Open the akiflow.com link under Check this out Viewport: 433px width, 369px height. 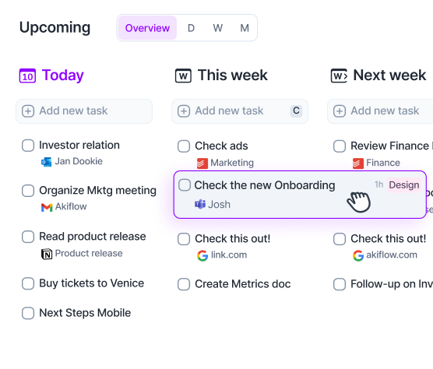pos(392,255)
